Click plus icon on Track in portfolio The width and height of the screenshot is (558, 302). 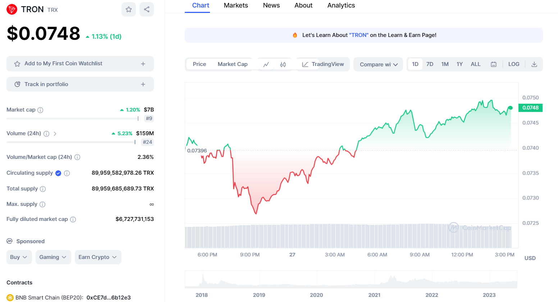(143, 84)
